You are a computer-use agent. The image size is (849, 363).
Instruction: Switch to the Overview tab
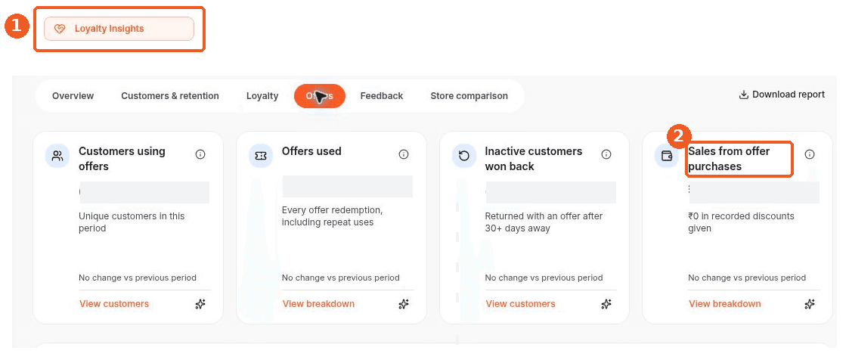point(73,96)
